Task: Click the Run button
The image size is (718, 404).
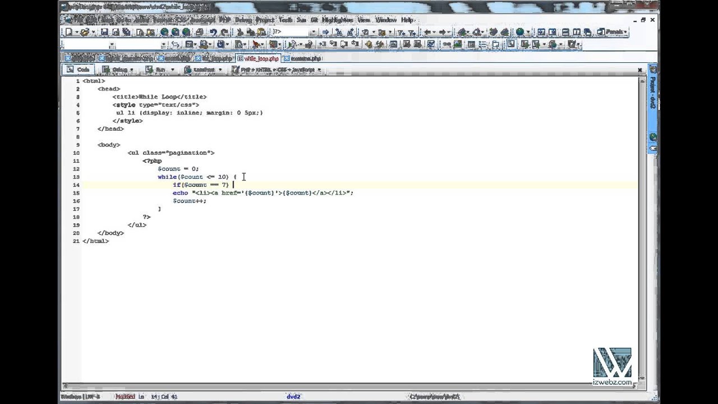Action: click(x=155, y=70)
